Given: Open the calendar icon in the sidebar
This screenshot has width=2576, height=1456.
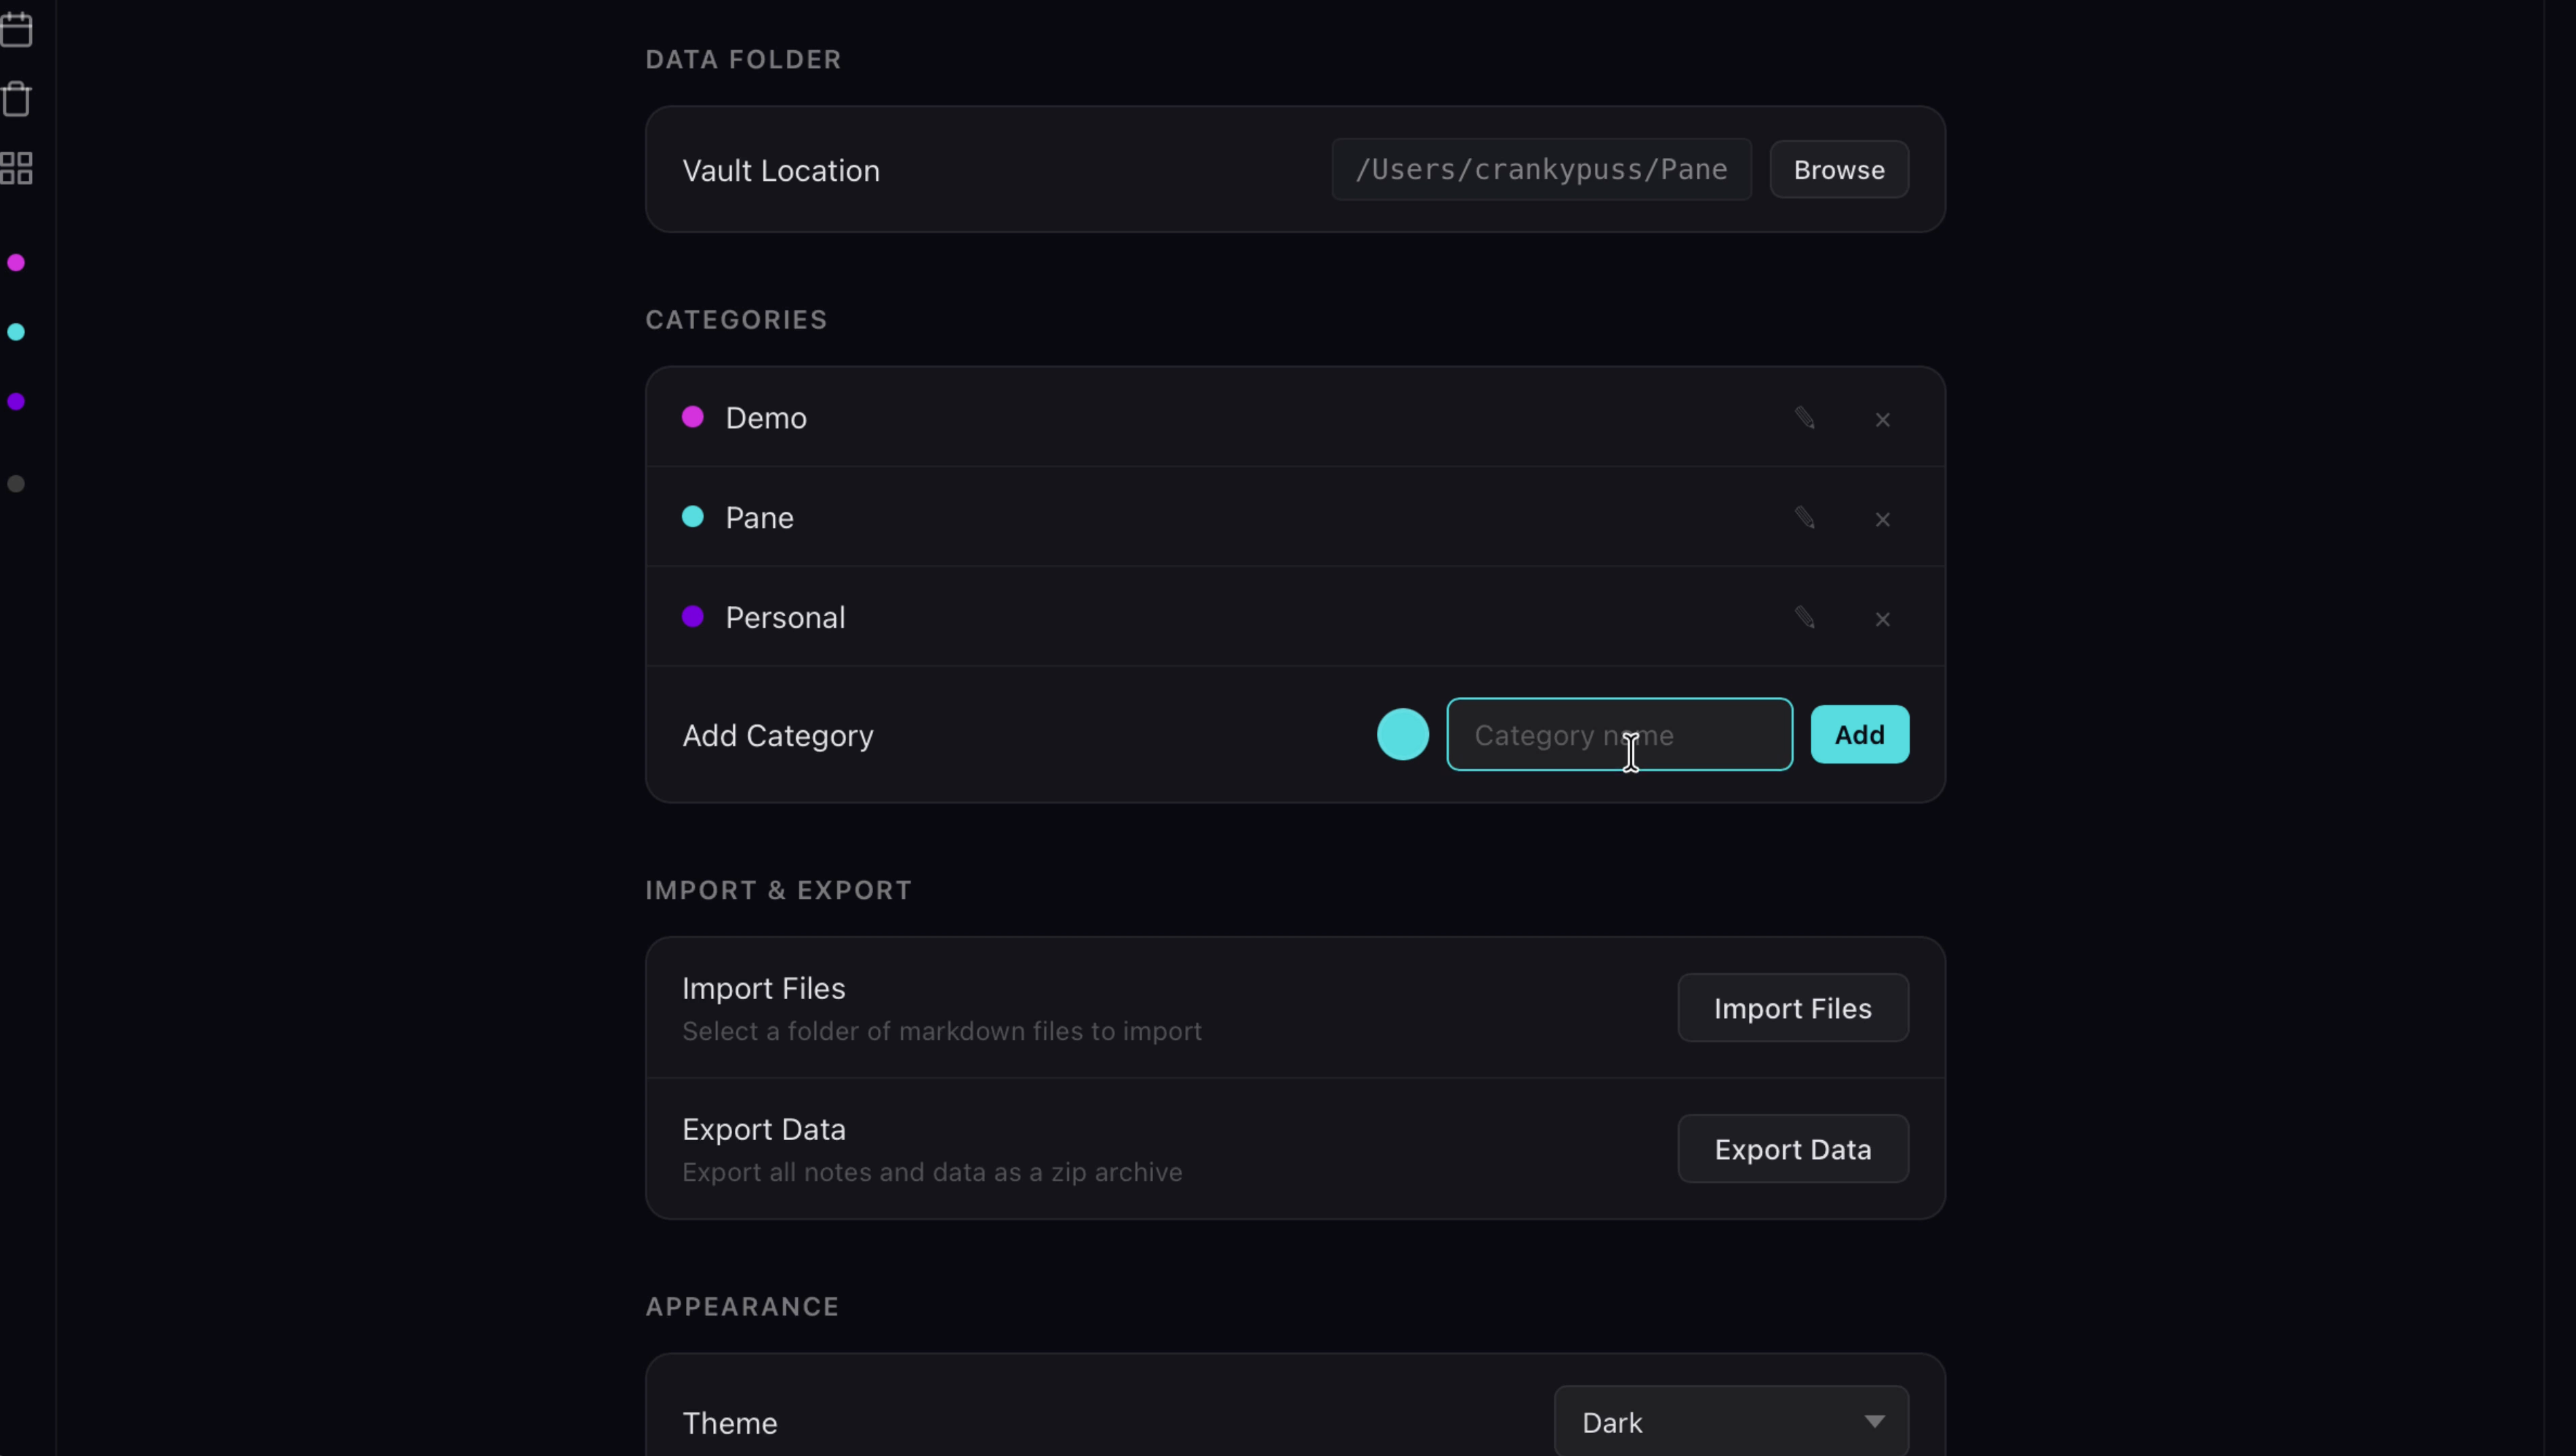Looking at the screenshot, I should click(16, 29).
